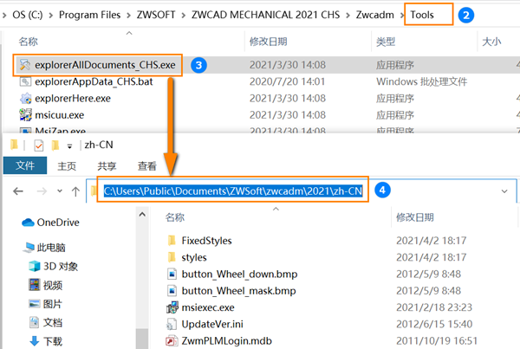Click Windows 批处理文件 type cell
The image size is (520, 349).
(422, 81)
